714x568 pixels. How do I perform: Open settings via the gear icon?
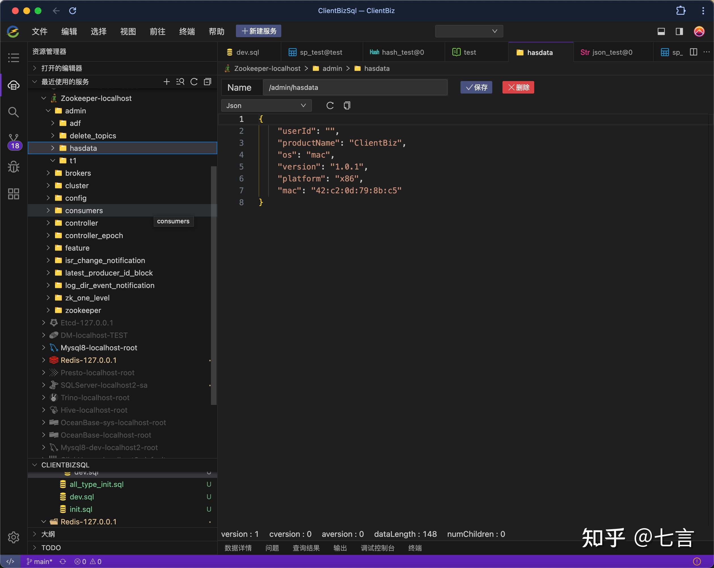[x=14, y=537]
